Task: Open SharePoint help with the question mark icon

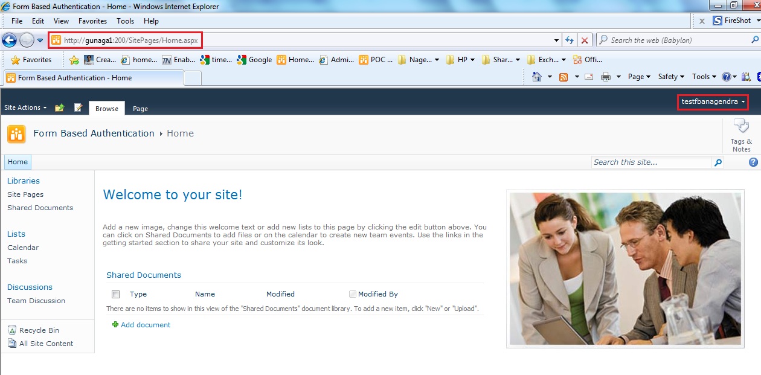Action: [x=753, y=162]
